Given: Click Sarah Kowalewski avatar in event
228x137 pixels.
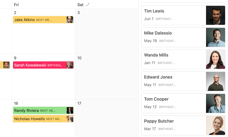Looking at the screenshot, I should pos(70,65).
